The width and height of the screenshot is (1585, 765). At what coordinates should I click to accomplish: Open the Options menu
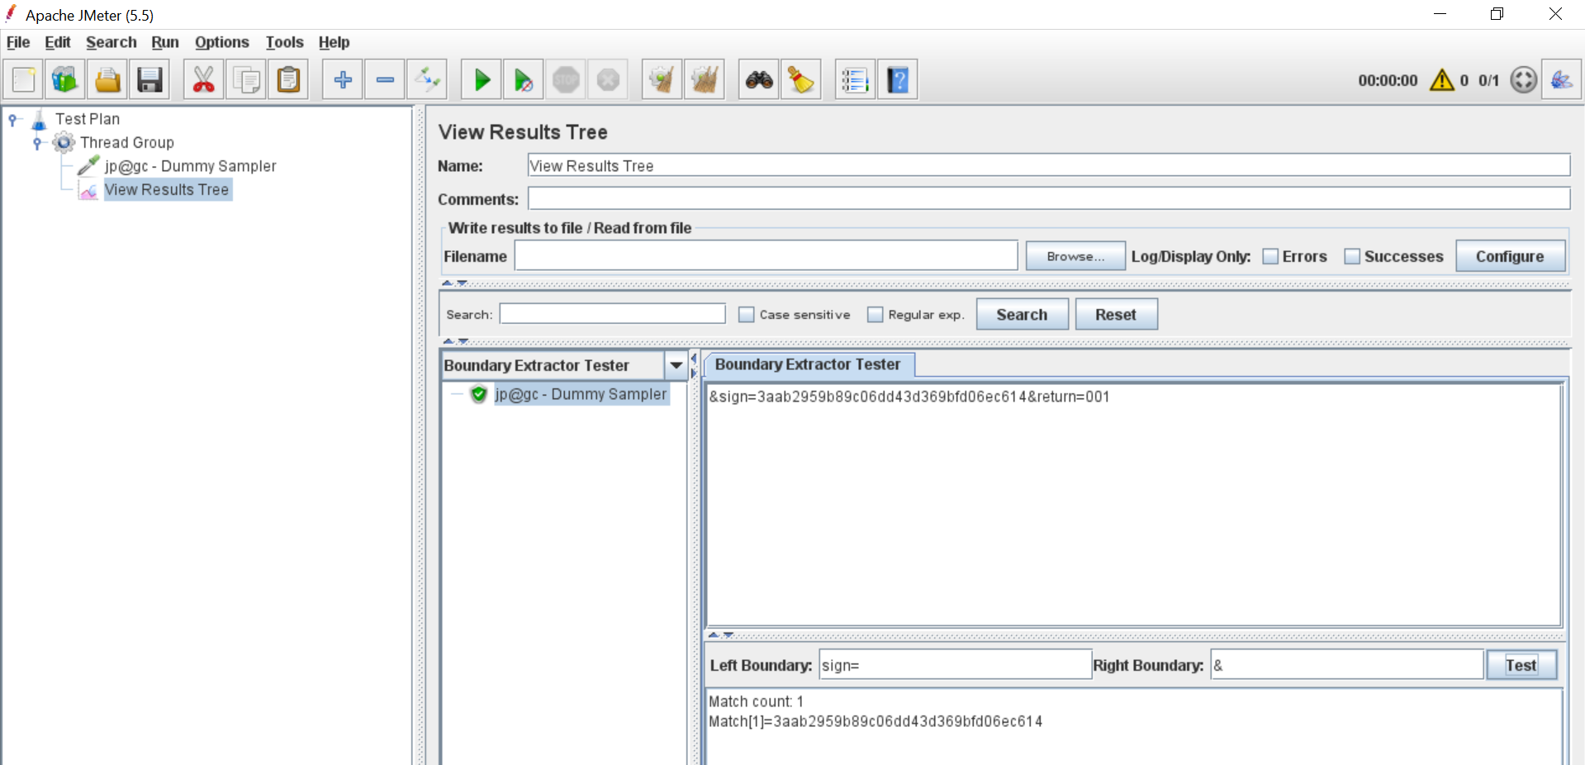(x=222, y=42)
